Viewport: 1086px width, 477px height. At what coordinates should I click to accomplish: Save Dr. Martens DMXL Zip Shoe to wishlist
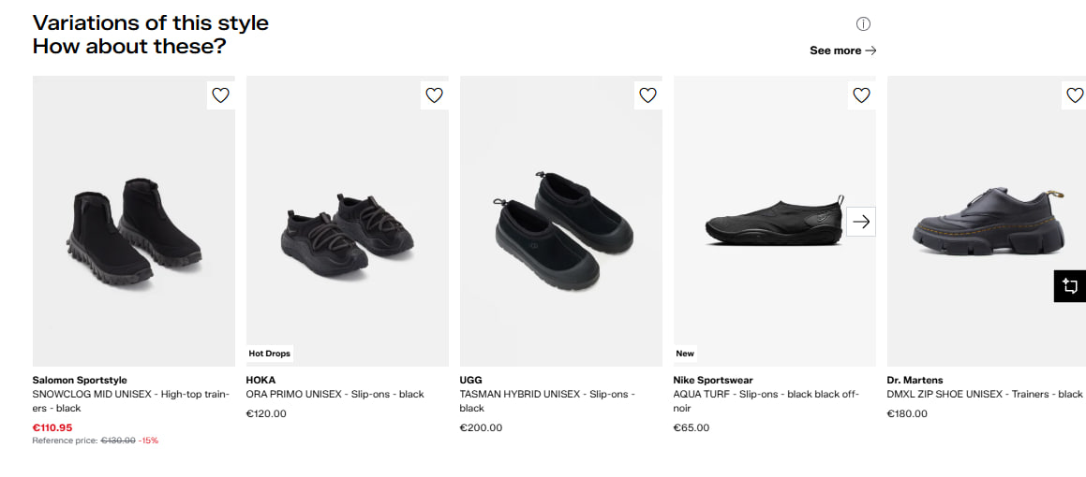pyautogui.click(x=1074, y=94)
